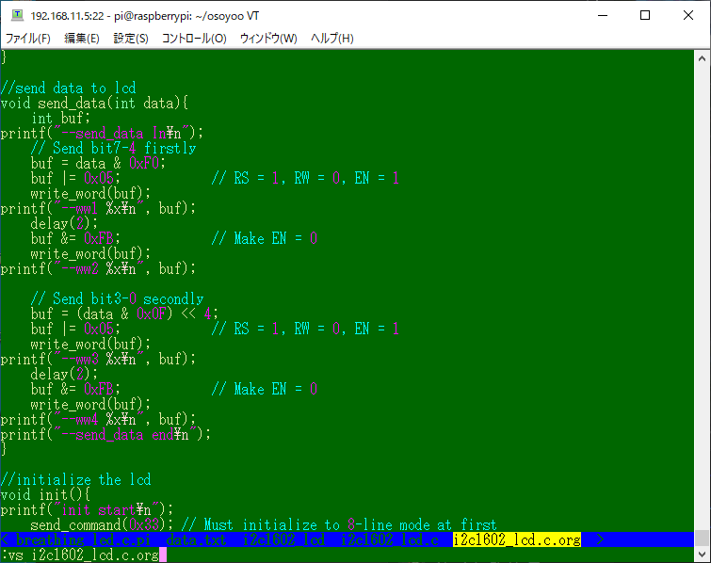Select highlighted i2c1602_lcd.c.org completion entry

[517, 539]
